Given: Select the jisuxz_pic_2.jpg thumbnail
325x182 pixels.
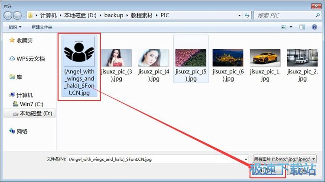Looking at the screenshot, I should 302,57.
